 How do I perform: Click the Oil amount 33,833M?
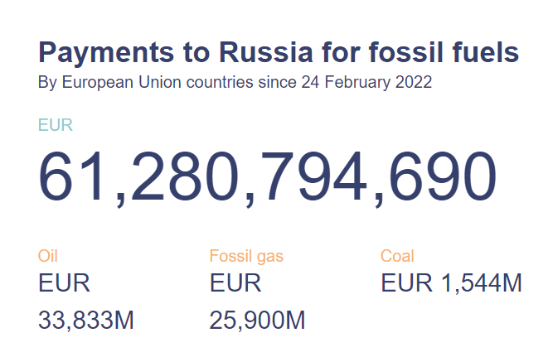pos(86,320)
